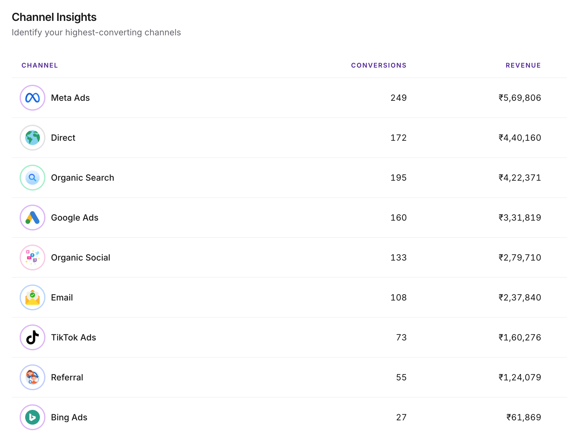The height and width of the screenshot is (432, 567).
Task: Sort by the CONVERSIONS column header
Action: point(379,65)
